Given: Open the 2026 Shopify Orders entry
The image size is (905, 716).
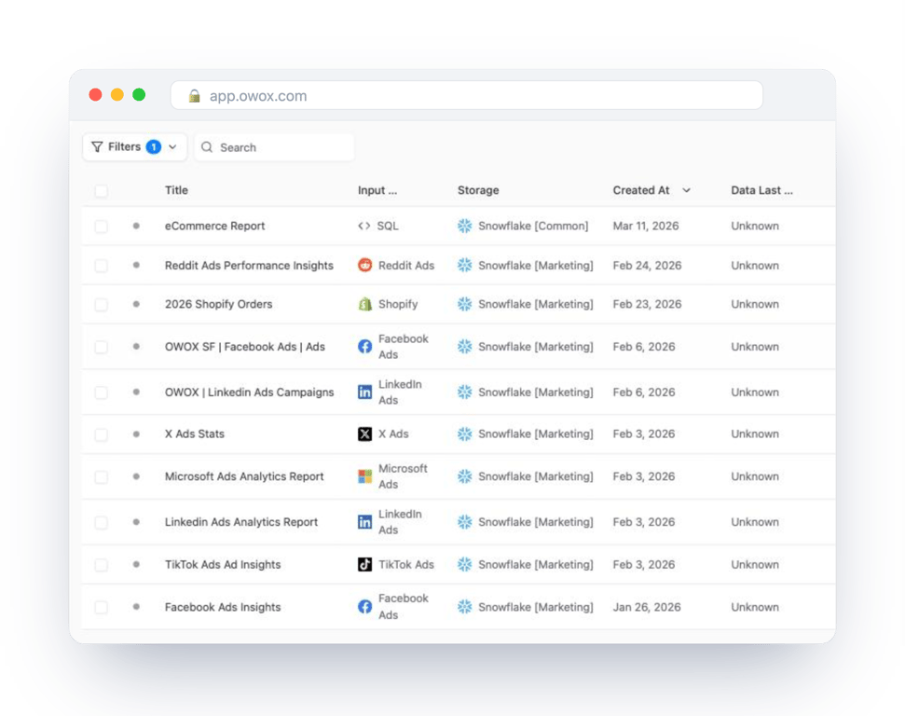Looking at the screenshot, I should [218, 304].
